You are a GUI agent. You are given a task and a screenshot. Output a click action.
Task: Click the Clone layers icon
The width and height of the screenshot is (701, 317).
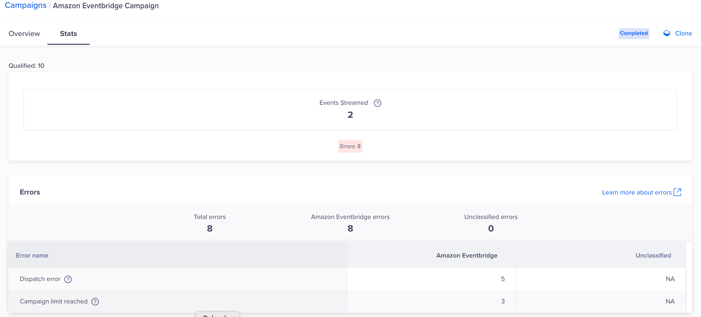(x=666, y=33)
